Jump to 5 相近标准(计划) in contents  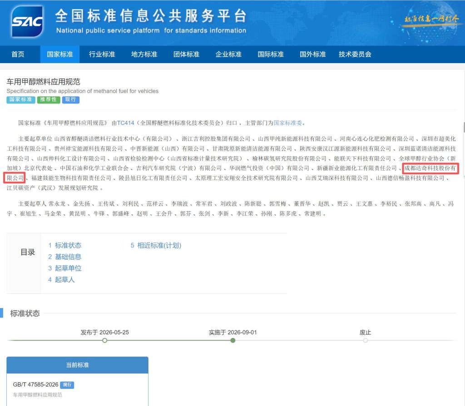[156, 245]
